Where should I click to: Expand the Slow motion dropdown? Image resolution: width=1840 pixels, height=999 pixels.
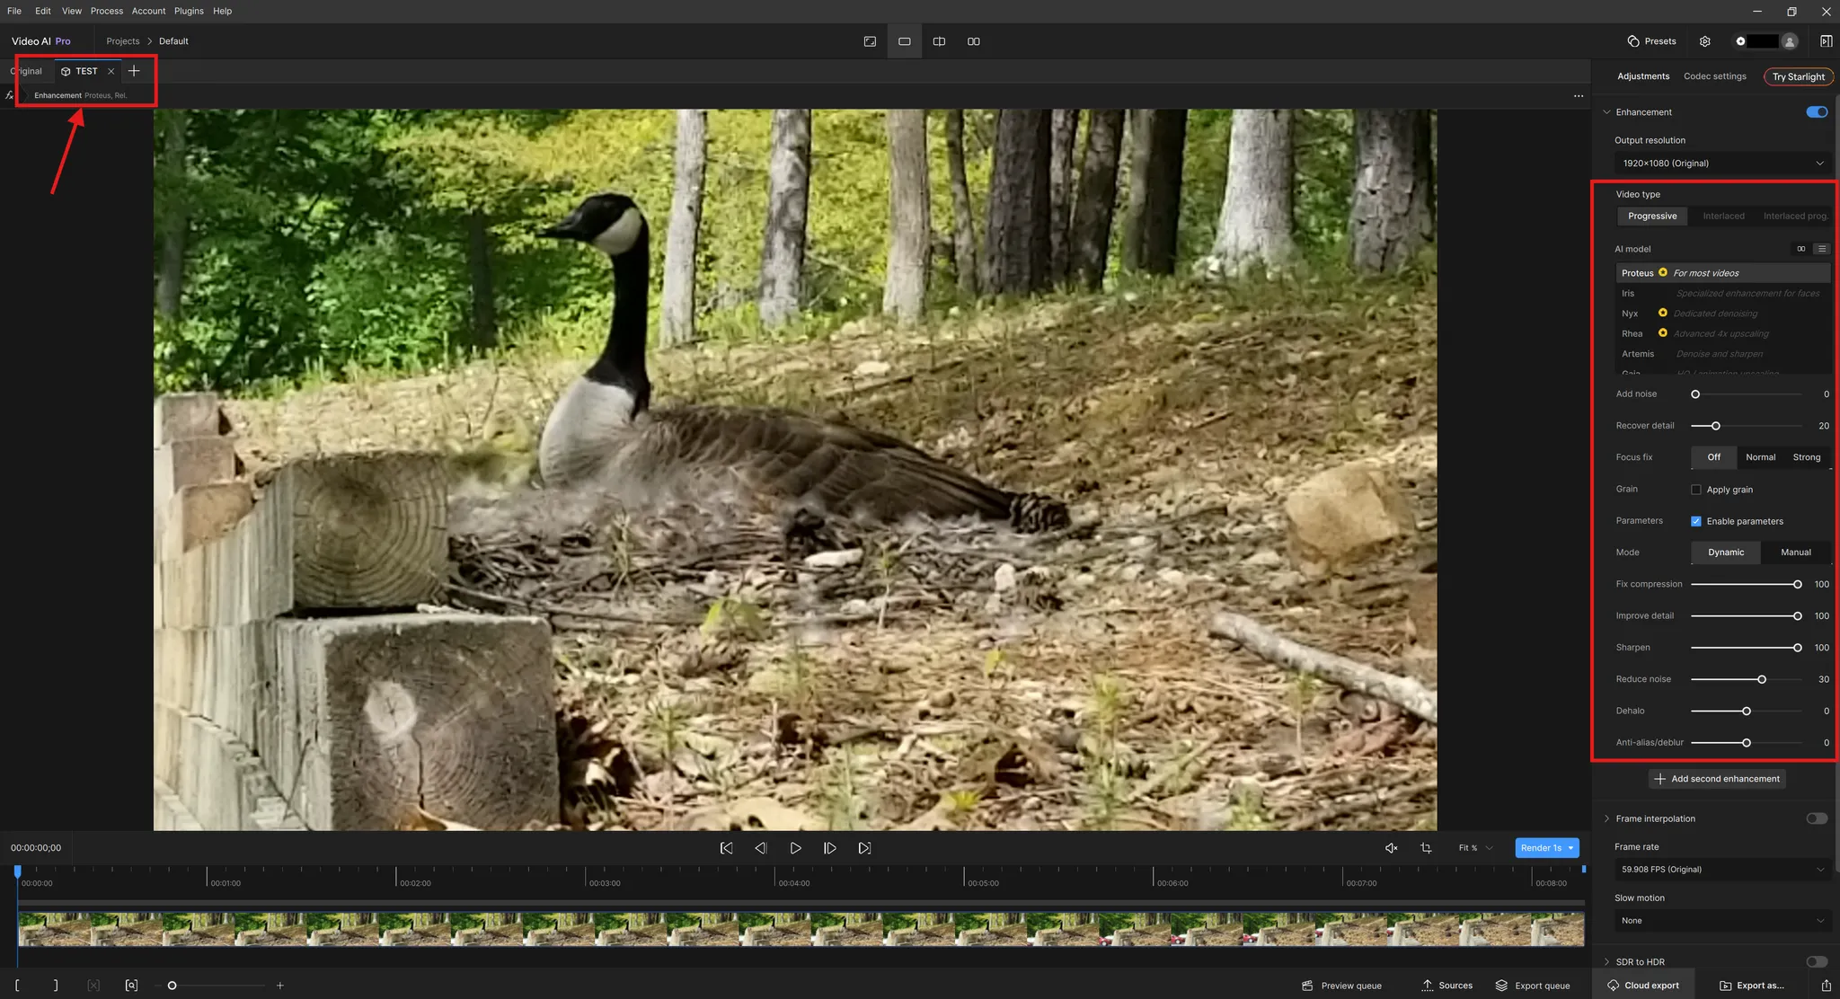tap(1721, 921)
